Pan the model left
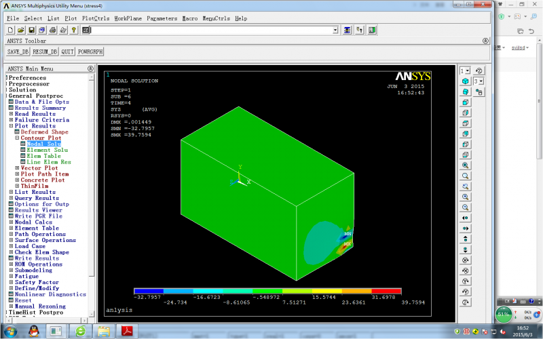 pyautogui.click(x=466, y=218)
